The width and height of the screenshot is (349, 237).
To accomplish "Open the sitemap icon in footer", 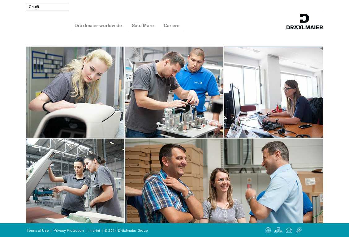I will click(x=278, y=230).
